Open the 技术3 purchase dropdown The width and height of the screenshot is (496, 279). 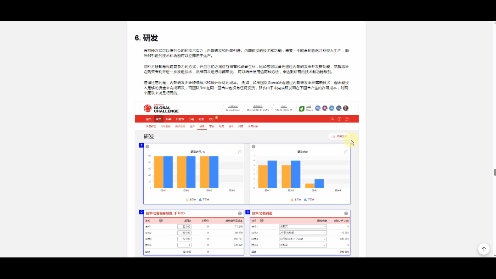coord(303,239)
